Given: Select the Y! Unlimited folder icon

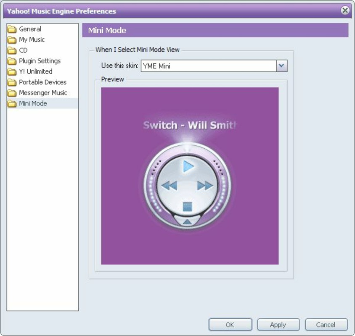Looking at the screenshot, I should (11, 71).
